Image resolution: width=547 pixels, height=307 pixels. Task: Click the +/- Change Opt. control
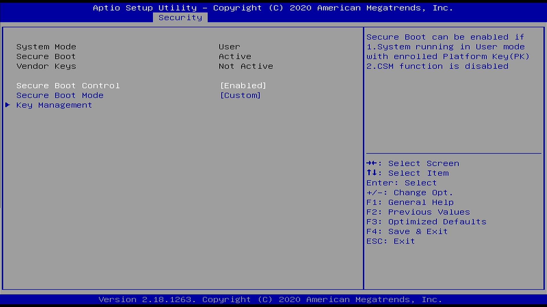click(409, 192)
